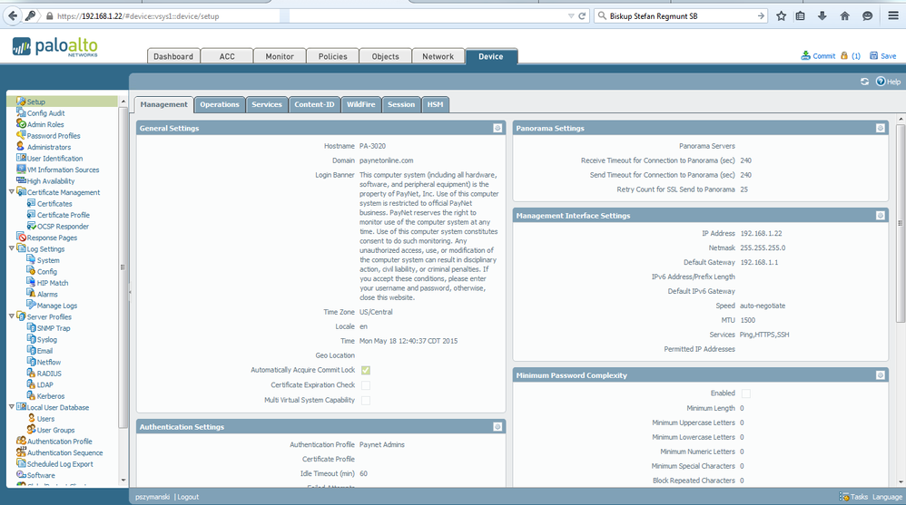Image resolution: width=906 pixels, height=505 pixels.
Task: Click the commit lock icon
Action: point(844,56)
